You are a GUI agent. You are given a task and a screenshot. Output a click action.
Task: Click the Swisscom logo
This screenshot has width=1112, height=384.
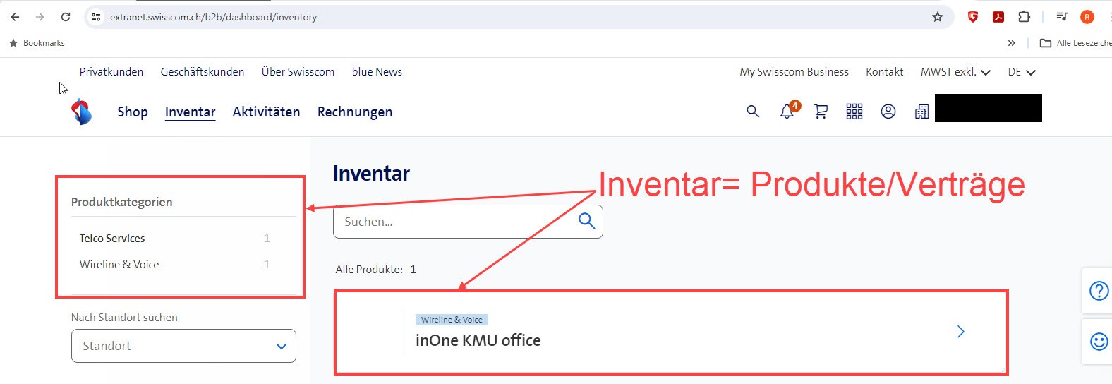[x=82, y=112]
